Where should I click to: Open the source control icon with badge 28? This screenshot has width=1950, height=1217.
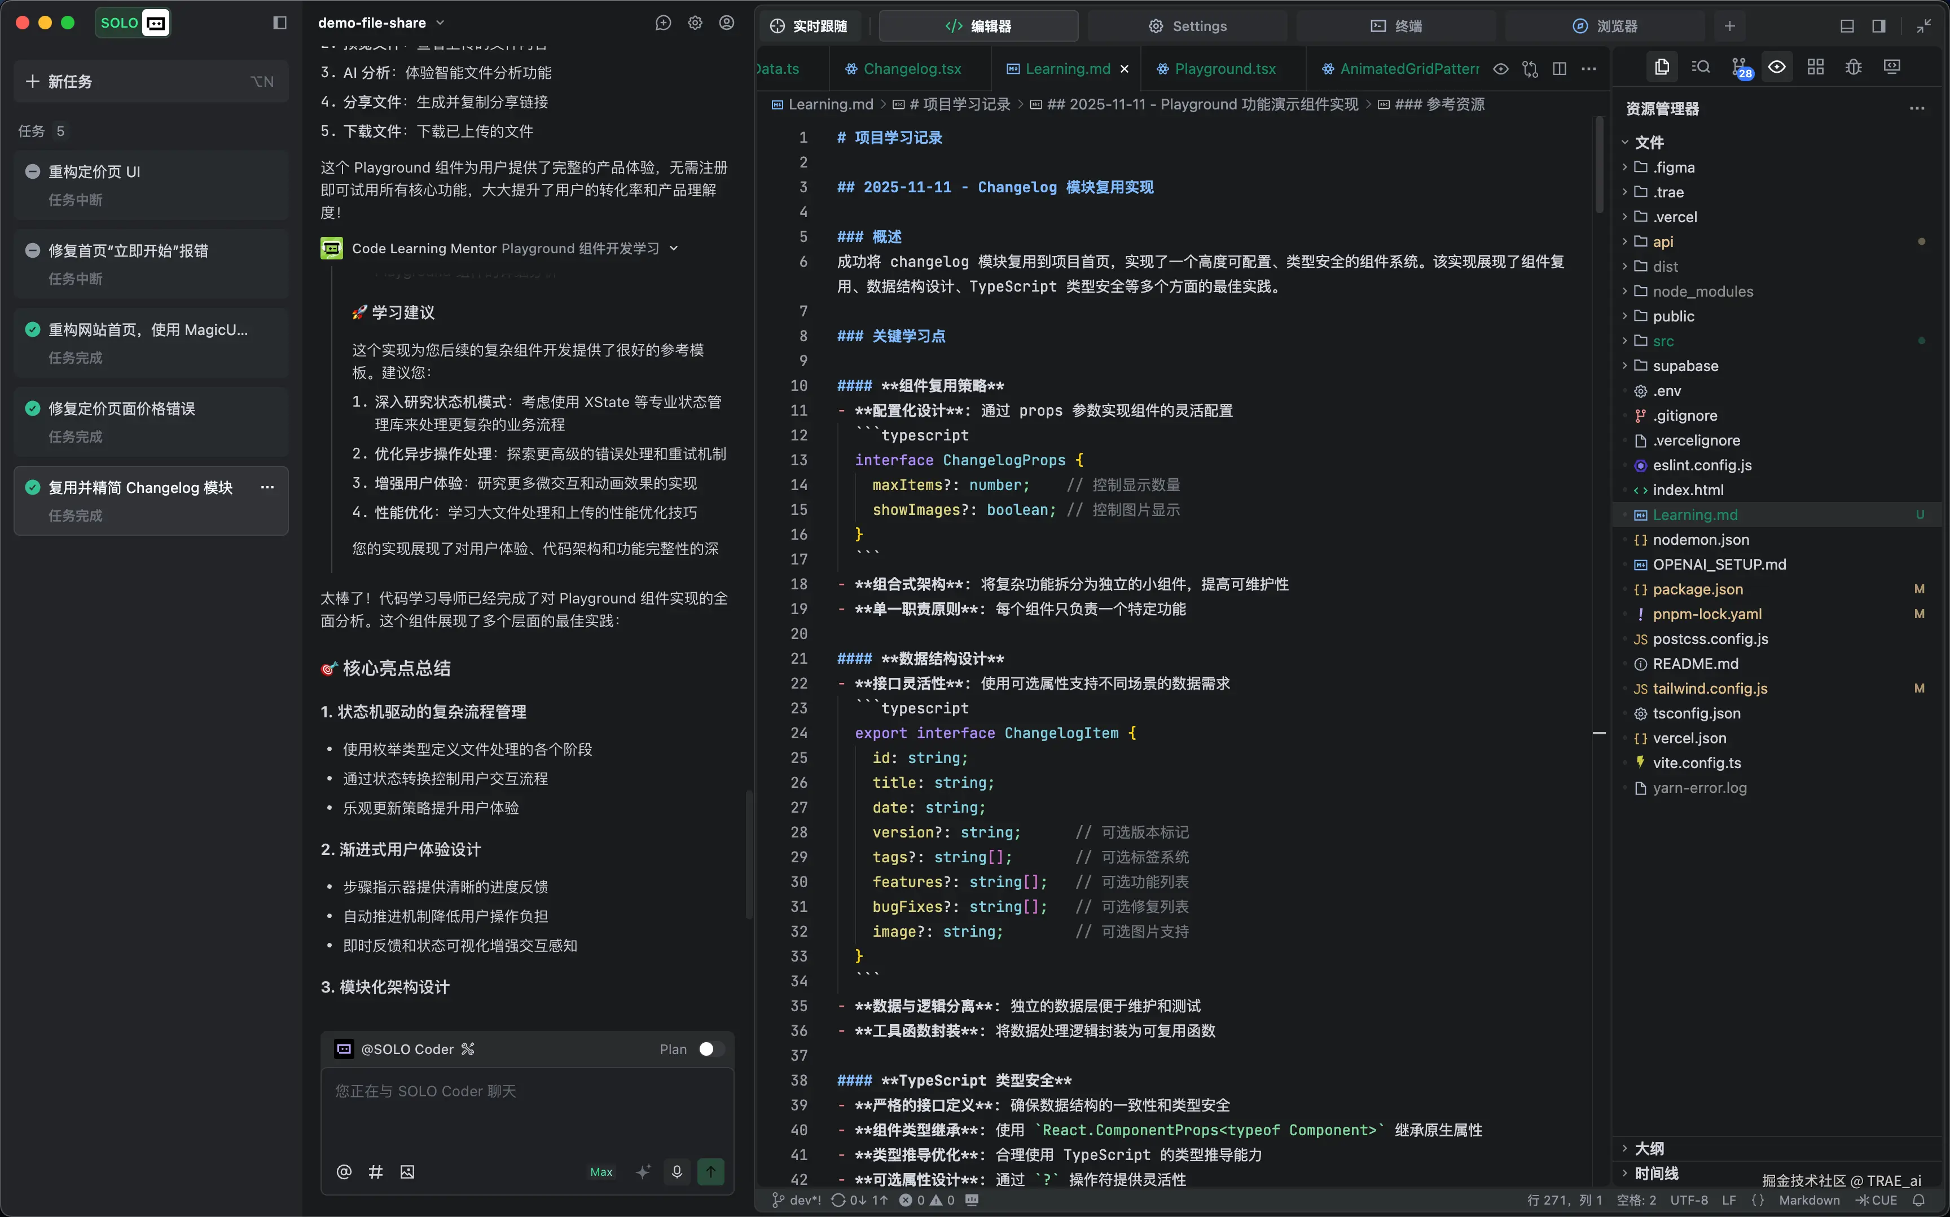click(x=1739, y=68)
